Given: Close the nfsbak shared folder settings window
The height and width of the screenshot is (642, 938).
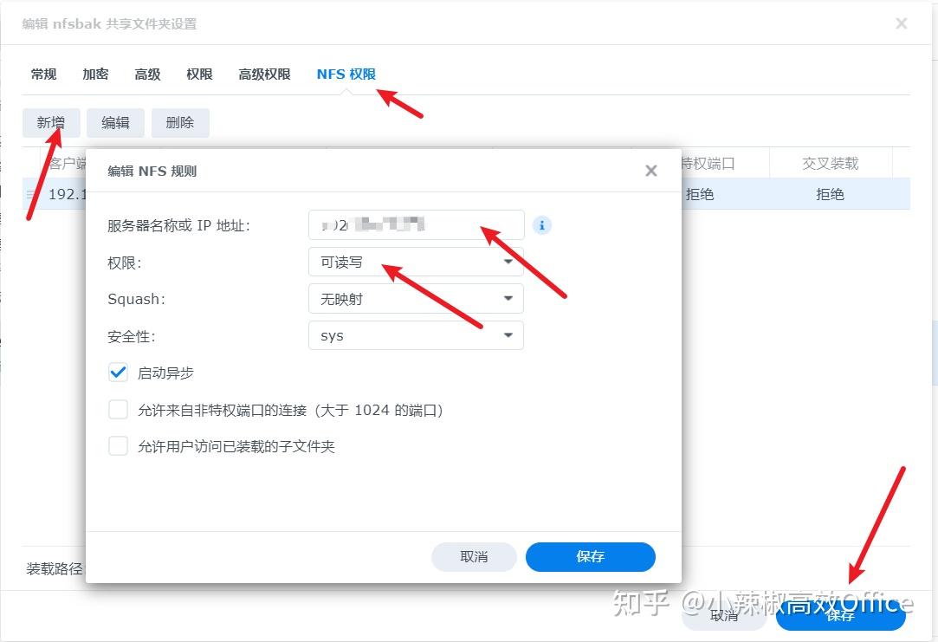Looking at the screenshot, I should [902, 23].
